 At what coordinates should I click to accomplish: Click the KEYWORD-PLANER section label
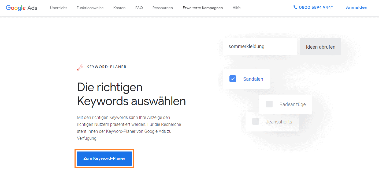(x=106, y=67)
